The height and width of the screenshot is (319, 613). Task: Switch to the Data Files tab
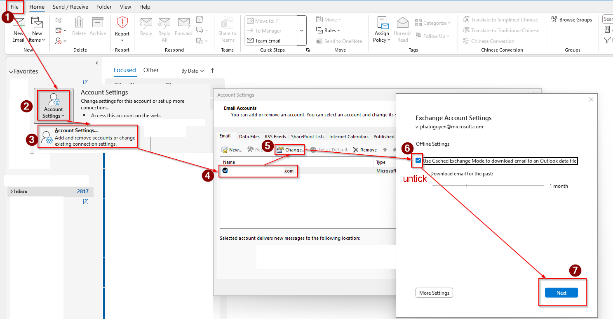click(249, 137)
